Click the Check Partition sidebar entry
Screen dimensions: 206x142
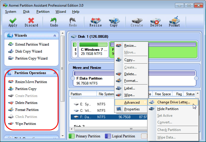23,117
